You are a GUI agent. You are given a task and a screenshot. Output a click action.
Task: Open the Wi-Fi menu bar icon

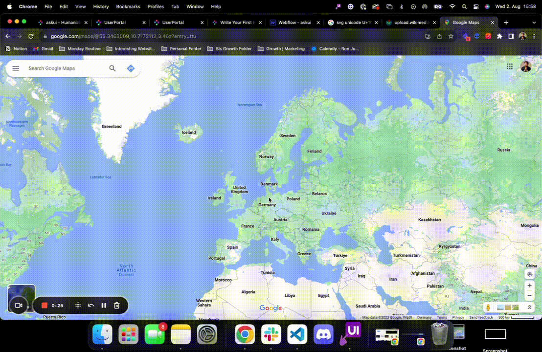[452, 6]
